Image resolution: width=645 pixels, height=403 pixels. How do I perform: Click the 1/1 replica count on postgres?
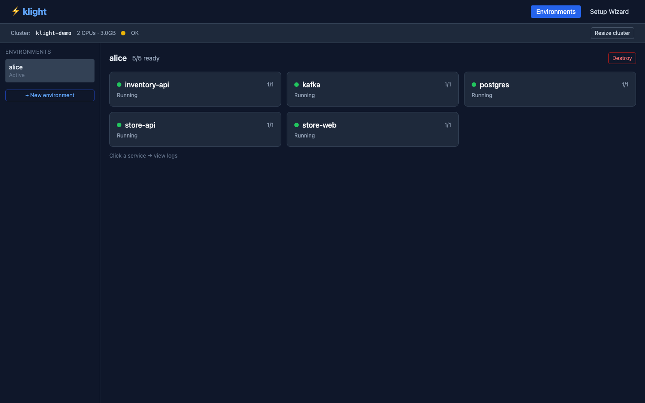[625, 85]
